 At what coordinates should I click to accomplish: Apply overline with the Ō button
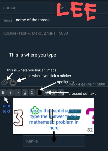[x=32, y=93]
